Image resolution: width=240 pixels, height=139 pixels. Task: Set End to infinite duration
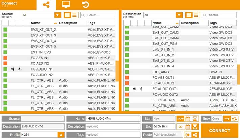181,127
